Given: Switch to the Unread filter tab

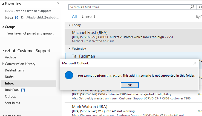Looking at the screenshot, I should point(88,17).
